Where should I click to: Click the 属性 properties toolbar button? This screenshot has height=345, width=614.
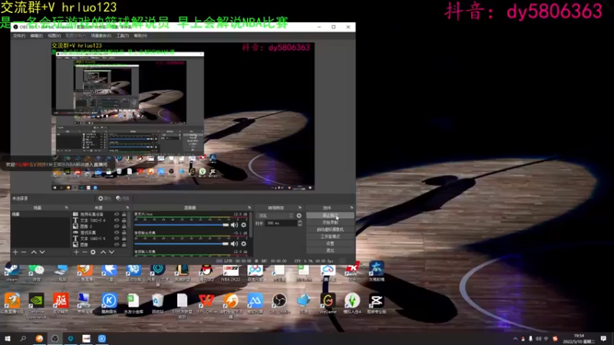click(104, 199)
